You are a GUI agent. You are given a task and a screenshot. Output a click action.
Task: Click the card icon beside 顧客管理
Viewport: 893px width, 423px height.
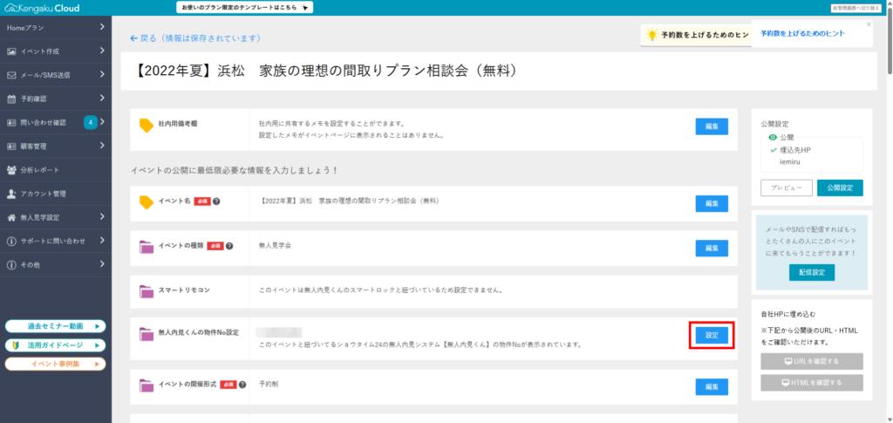tap(11, 147)
